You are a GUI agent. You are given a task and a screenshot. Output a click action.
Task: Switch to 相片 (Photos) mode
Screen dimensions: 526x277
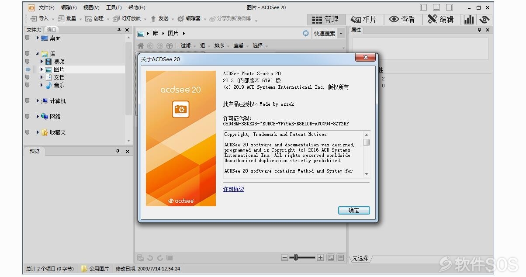click(364, 20)
